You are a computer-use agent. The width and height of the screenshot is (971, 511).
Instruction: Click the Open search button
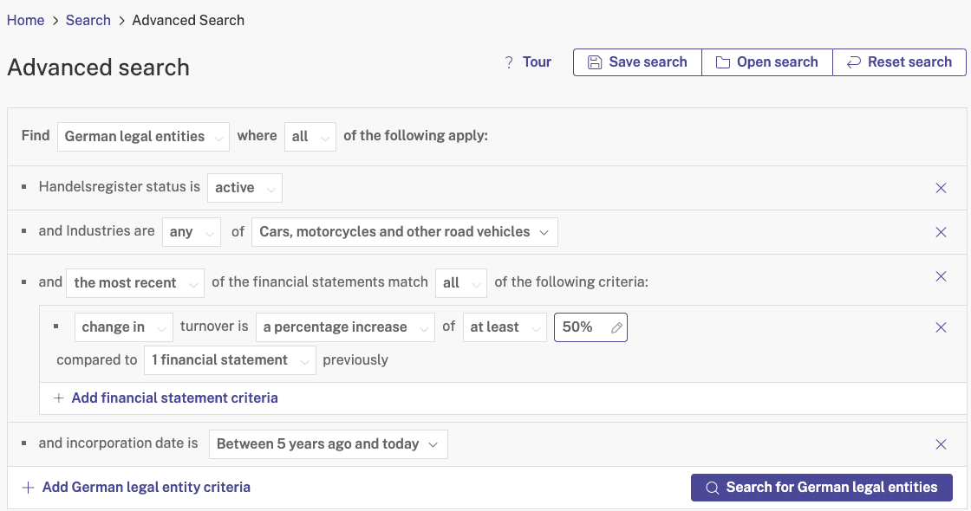coord(766,62)
